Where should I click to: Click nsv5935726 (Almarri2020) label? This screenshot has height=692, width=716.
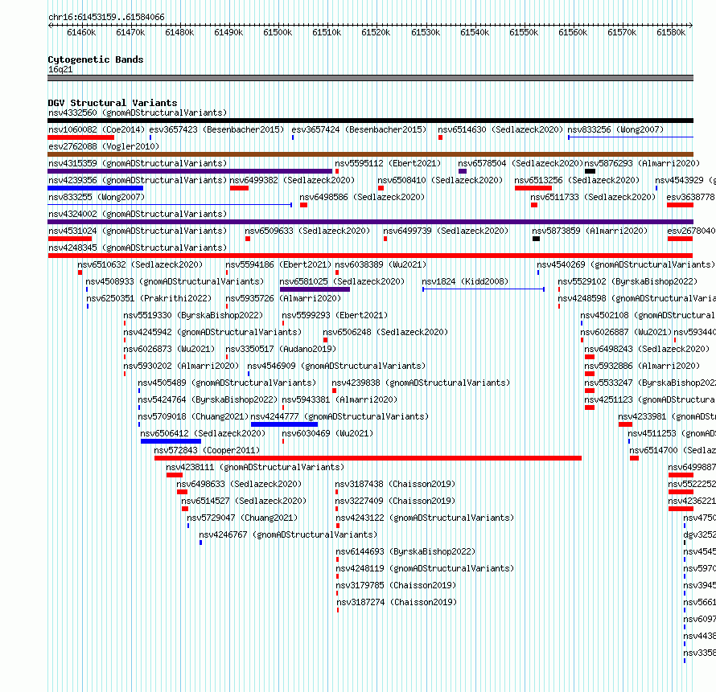283,298
